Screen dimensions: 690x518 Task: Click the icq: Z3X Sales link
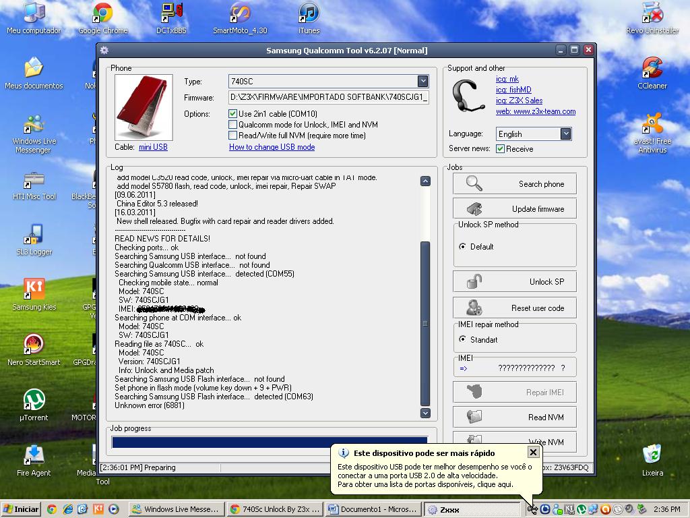520,100
